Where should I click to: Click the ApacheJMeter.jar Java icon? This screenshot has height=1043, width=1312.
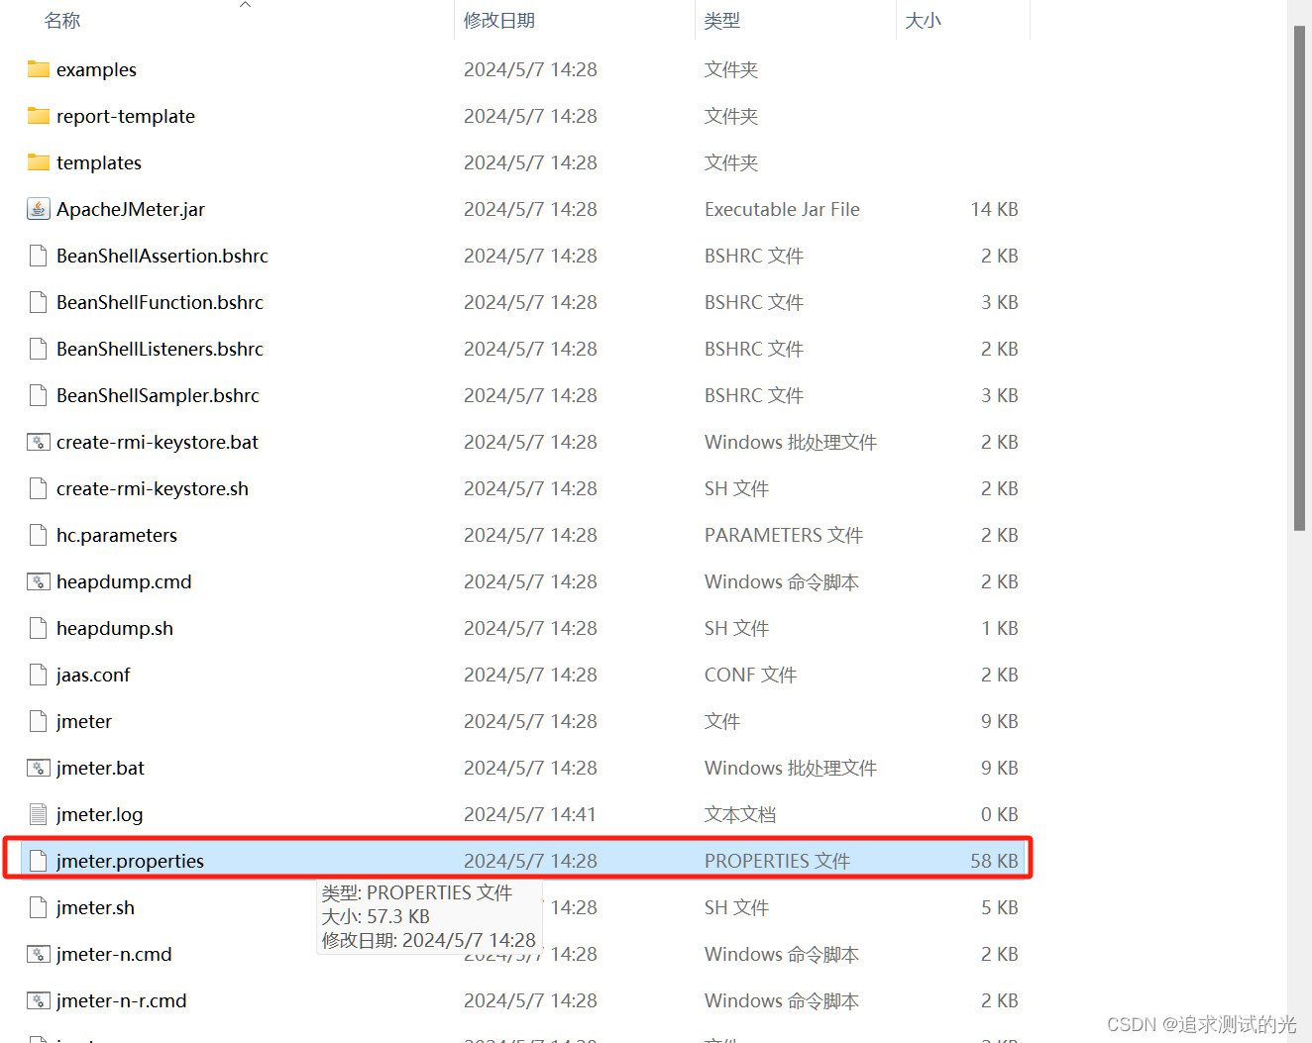click(x=38, y=209)
